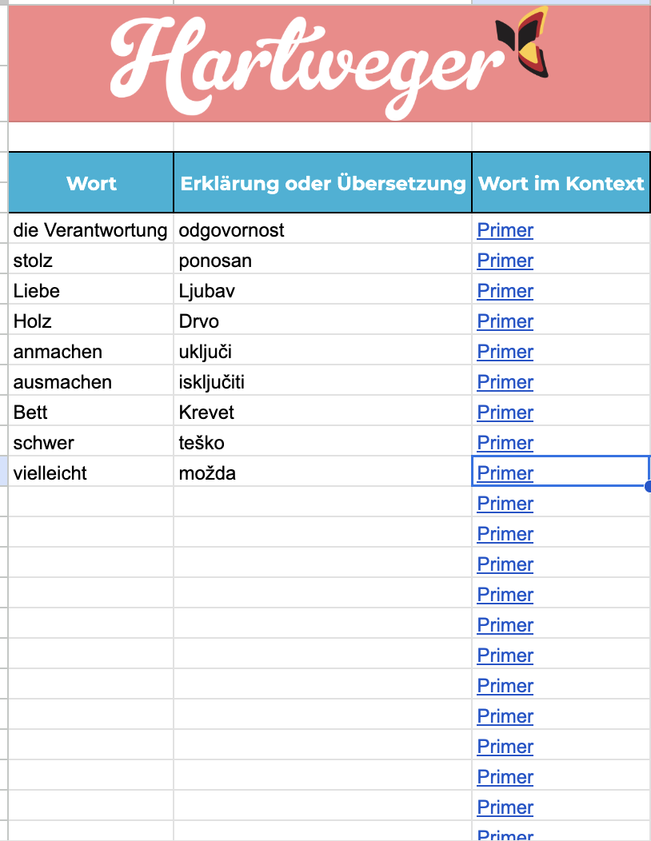Open the Primer link for "die Verantwortung"
Viewport: 651px width, 841px height.
[505, 230]
